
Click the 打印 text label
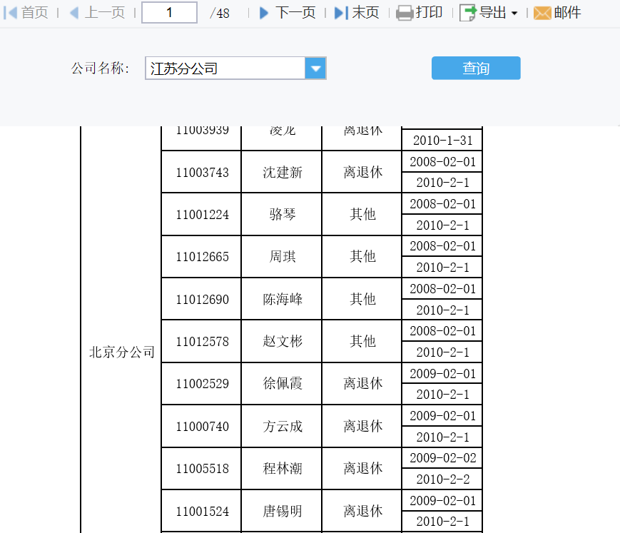[429, 13]
